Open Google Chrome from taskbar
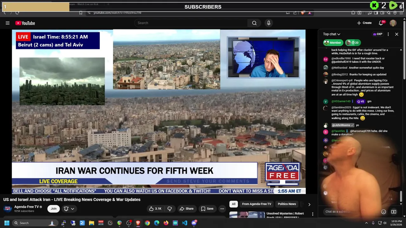 (x=147, y=223)
